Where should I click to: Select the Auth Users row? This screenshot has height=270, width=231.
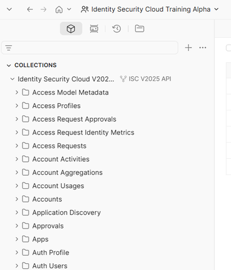107,265
